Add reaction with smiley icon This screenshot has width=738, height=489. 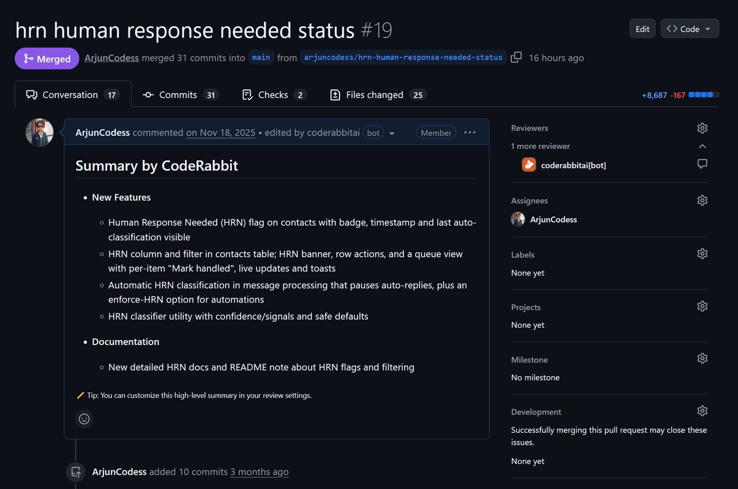click(84, 419)
